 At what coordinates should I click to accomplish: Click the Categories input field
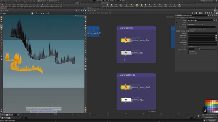[x=202, y=33]
